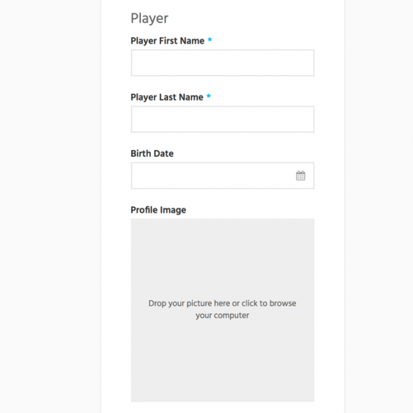413x413 pixels.
Task: Click the word "Image" in Profile Image label
Action: [173, 210]
